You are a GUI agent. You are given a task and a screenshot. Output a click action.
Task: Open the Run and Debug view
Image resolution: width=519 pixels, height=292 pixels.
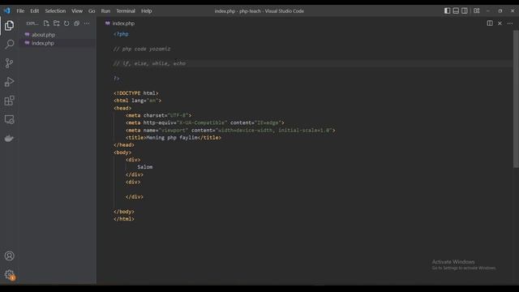click(x=9, y=82)
